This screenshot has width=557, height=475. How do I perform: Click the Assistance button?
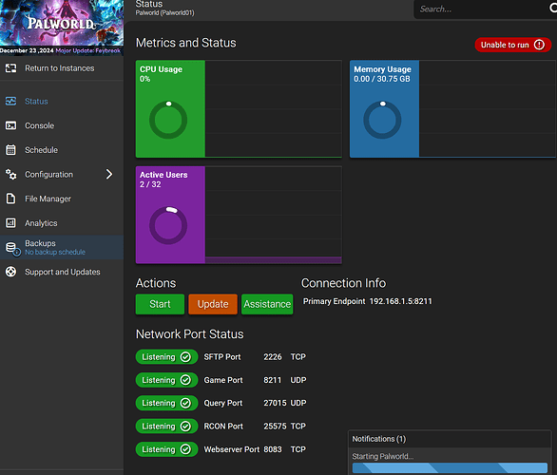pyautogui.click(x=267, y=304)
